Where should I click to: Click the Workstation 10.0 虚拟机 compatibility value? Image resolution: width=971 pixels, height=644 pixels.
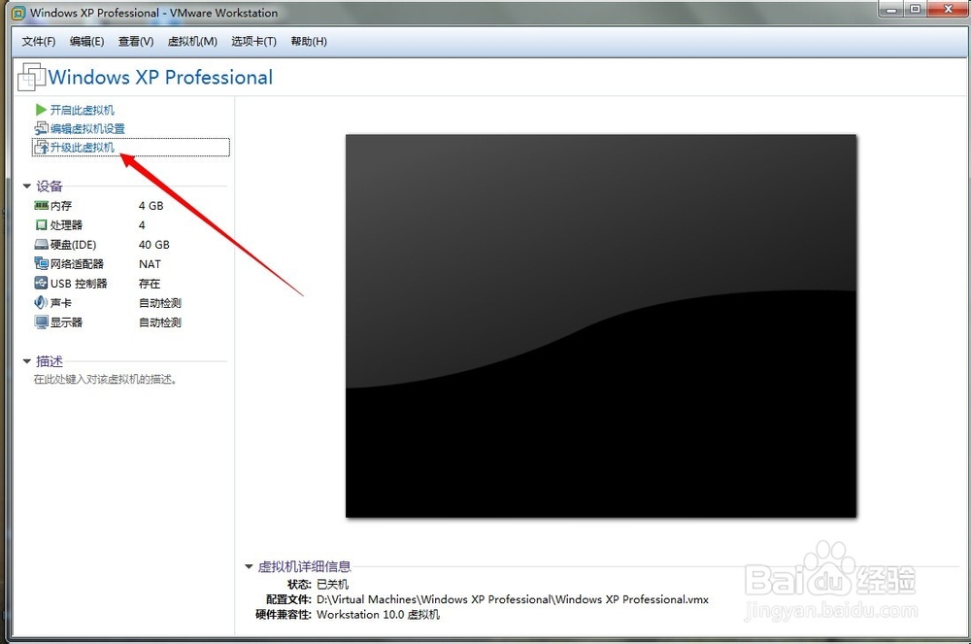tap(378, 614)
